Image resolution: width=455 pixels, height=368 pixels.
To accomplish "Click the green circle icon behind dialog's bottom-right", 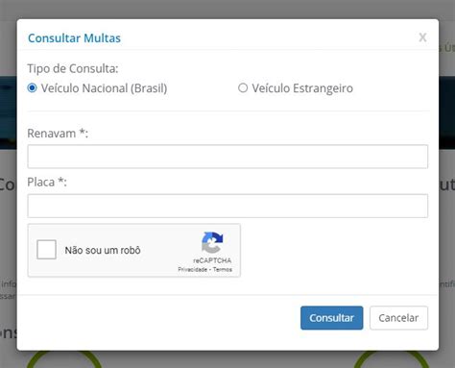I will 392,359.
